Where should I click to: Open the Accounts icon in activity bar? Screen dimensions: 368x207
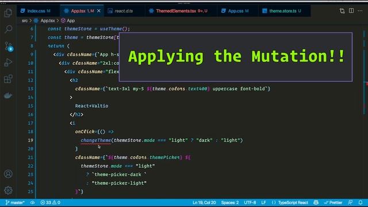pos(8,174)
